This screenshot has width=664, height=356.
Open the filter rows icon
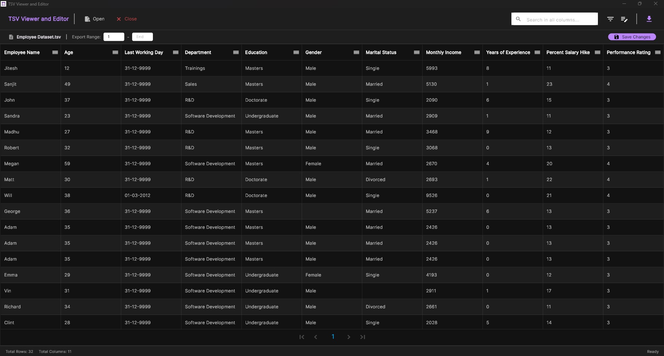click(x=610, y=19)
